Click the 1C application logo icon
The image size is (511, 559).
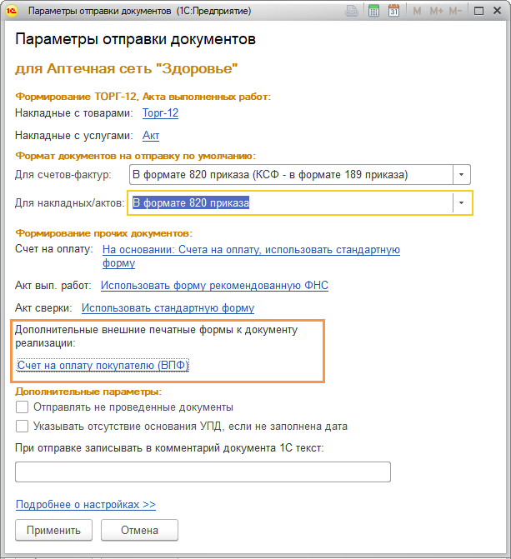pyautogui.click(x=11, y=11)
